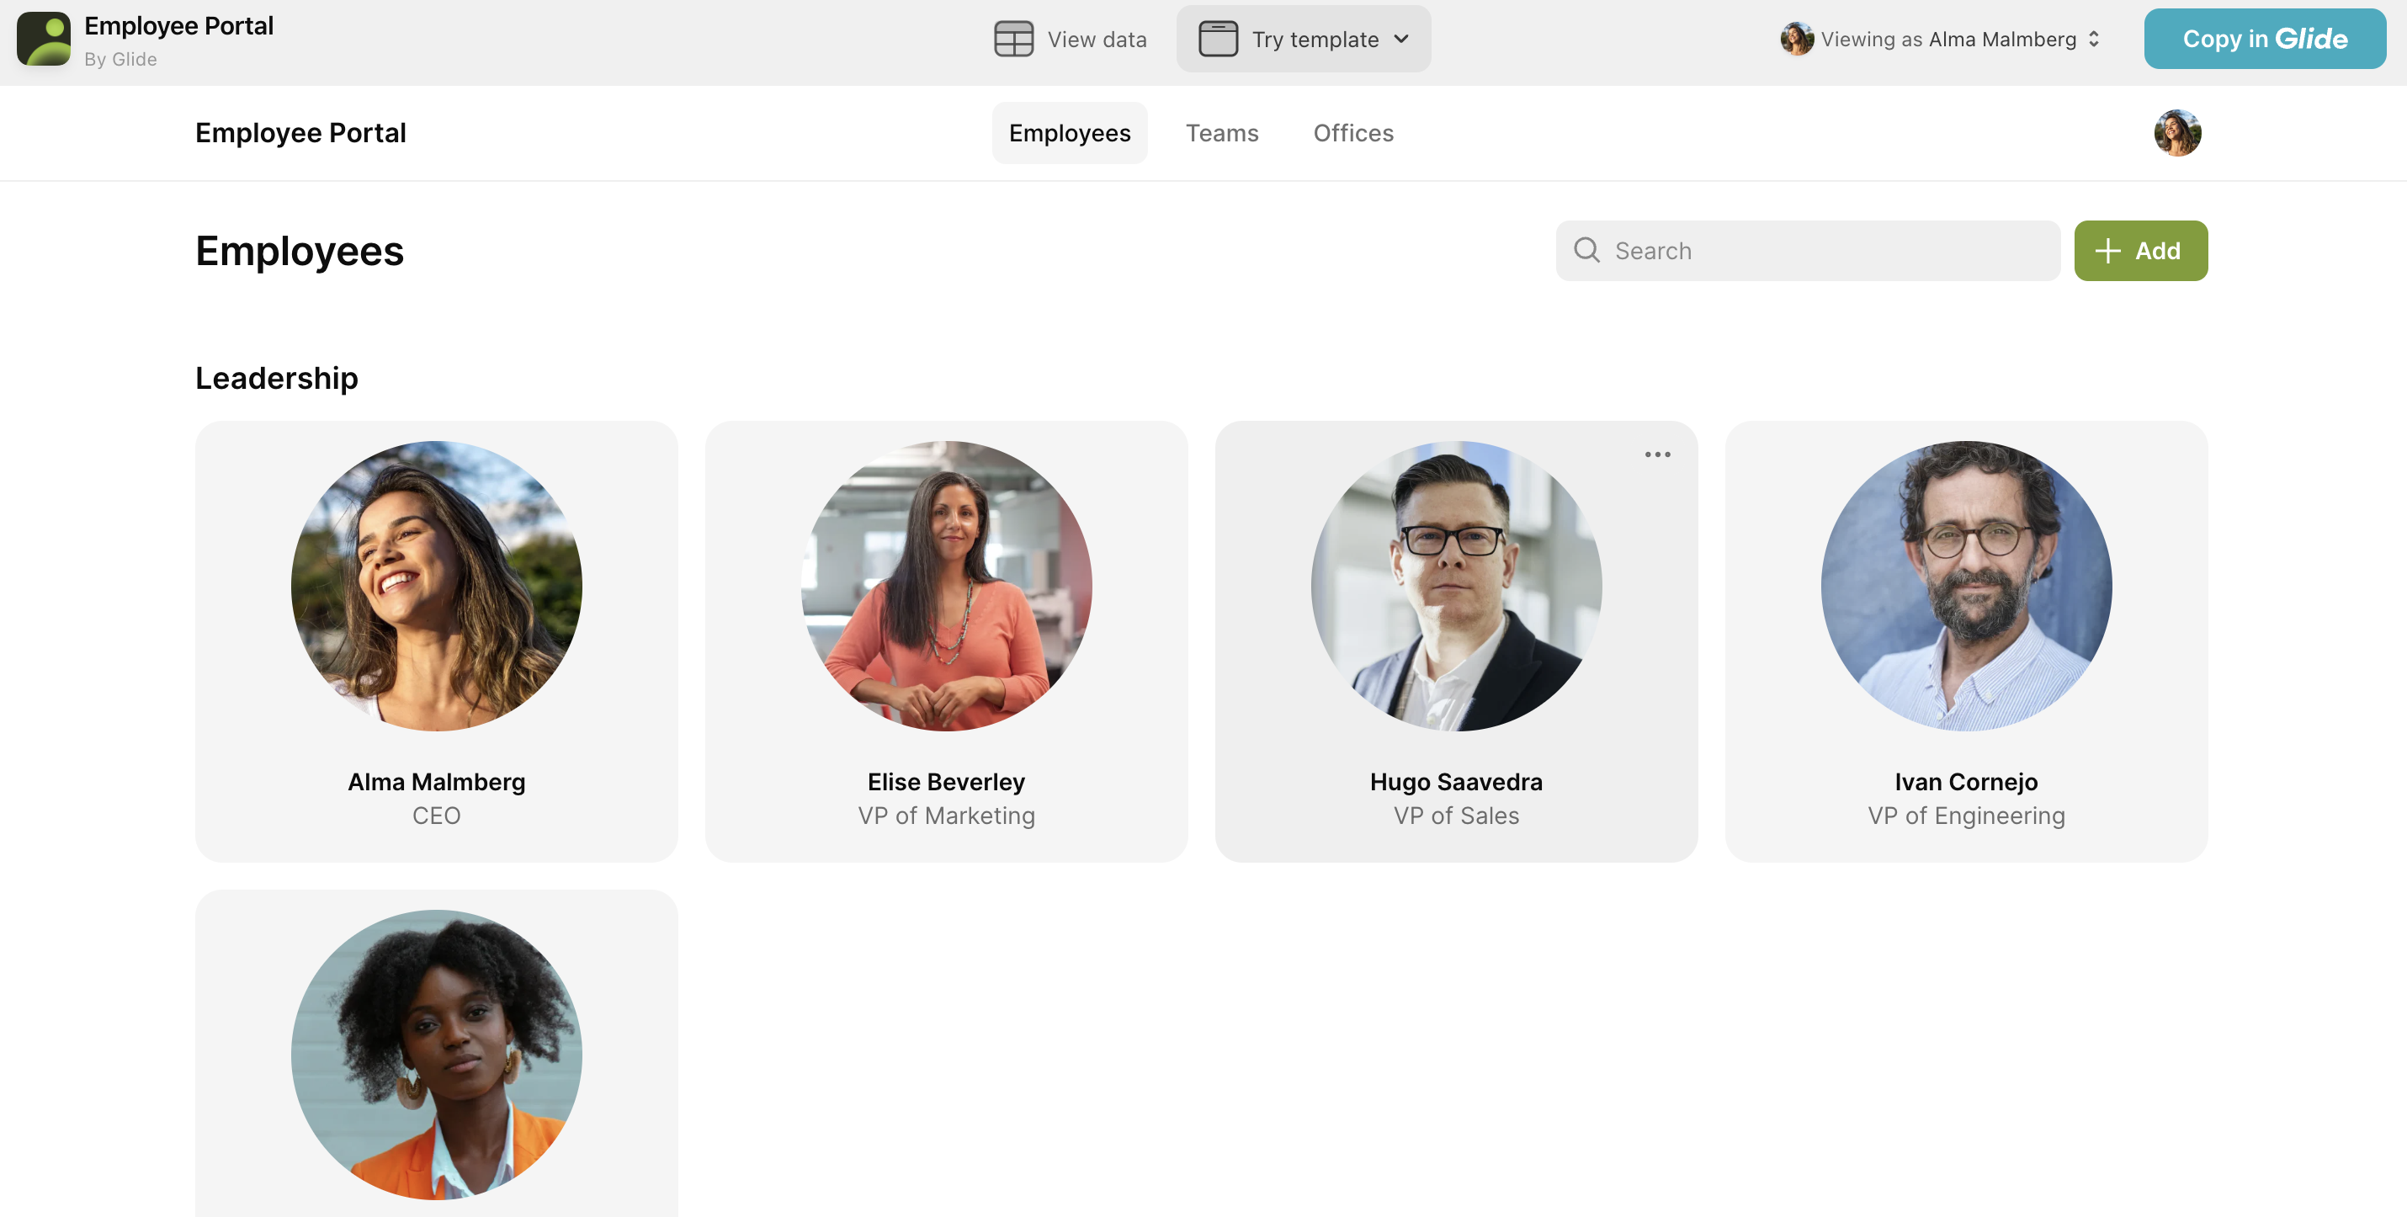Click the Ivan Cornejo name

click(1965, 781)
